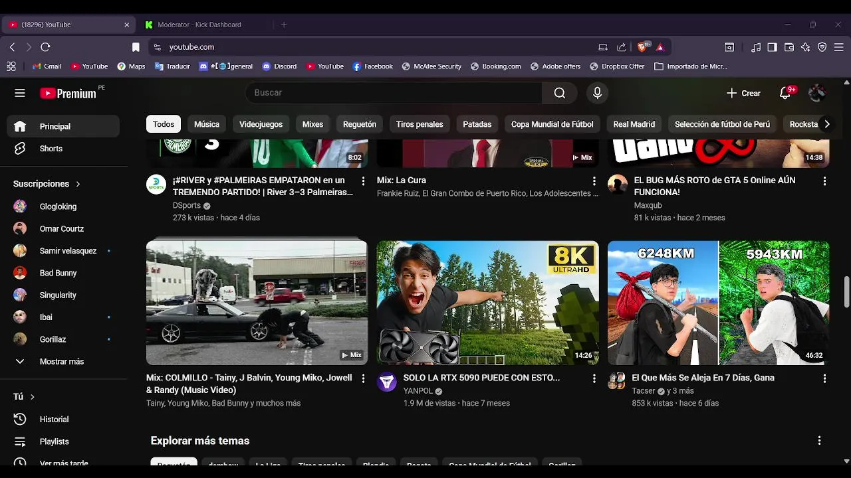Open Gorillaz channel subscription
Viewport: 851px width, 478px height.
[x=63, y=339]
